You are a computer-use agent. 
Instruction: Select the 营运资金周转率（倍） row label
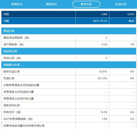[16, 38]
